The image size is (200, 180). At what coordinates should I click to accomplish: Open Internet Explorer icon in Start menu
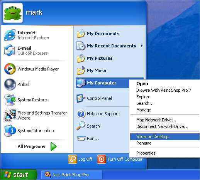10,35
